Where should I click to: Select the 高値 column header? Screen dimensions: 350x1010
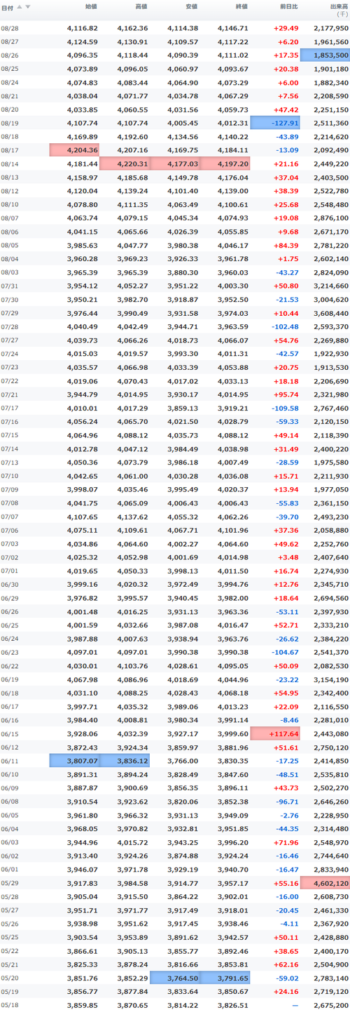coord(141,7)
